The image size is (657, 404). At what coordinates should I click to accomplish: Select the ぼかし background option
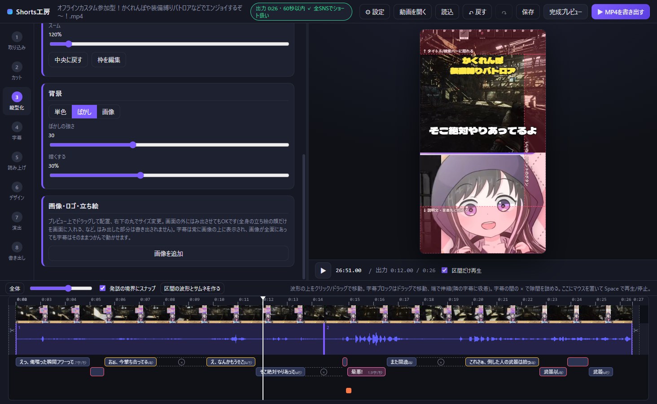pyautogui.click(x=84, y=112)
